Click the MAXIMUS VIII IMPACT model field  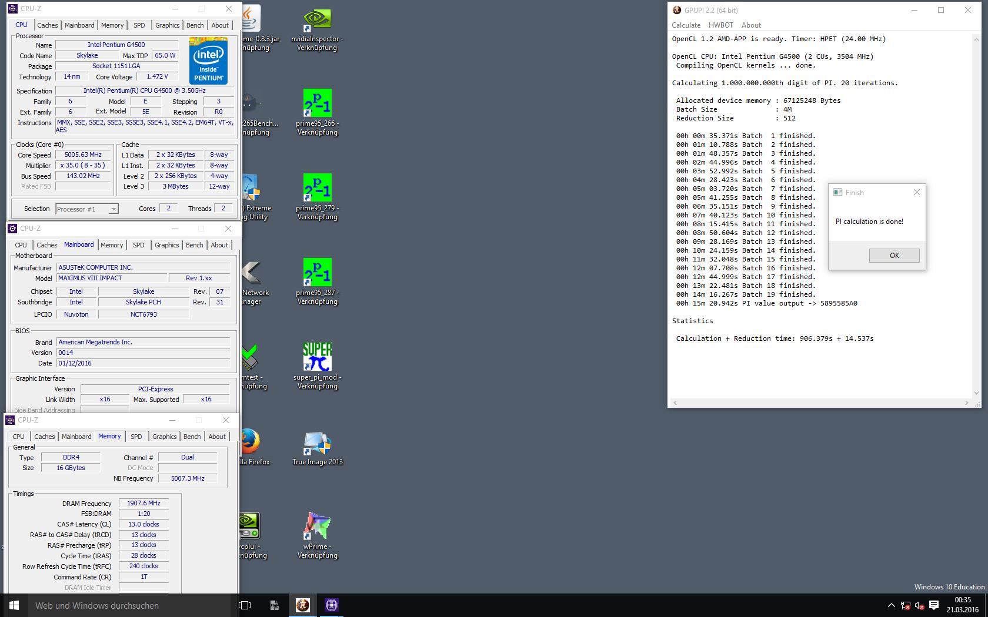click(112, 278)
